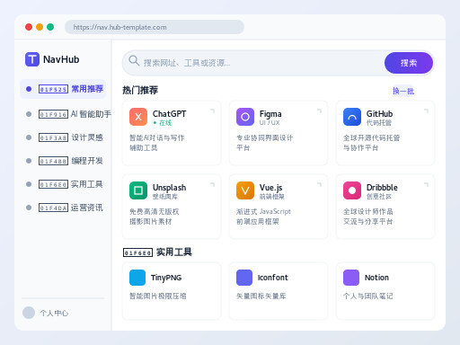Image resolution: width=460 pixels, height=345 pixels.
Task: Open the GitHub blue icon
Action: coord(352,117)
